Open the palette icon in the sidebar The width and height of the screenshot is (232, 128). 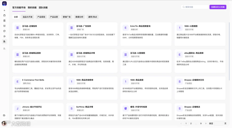(x=4, y=31)
